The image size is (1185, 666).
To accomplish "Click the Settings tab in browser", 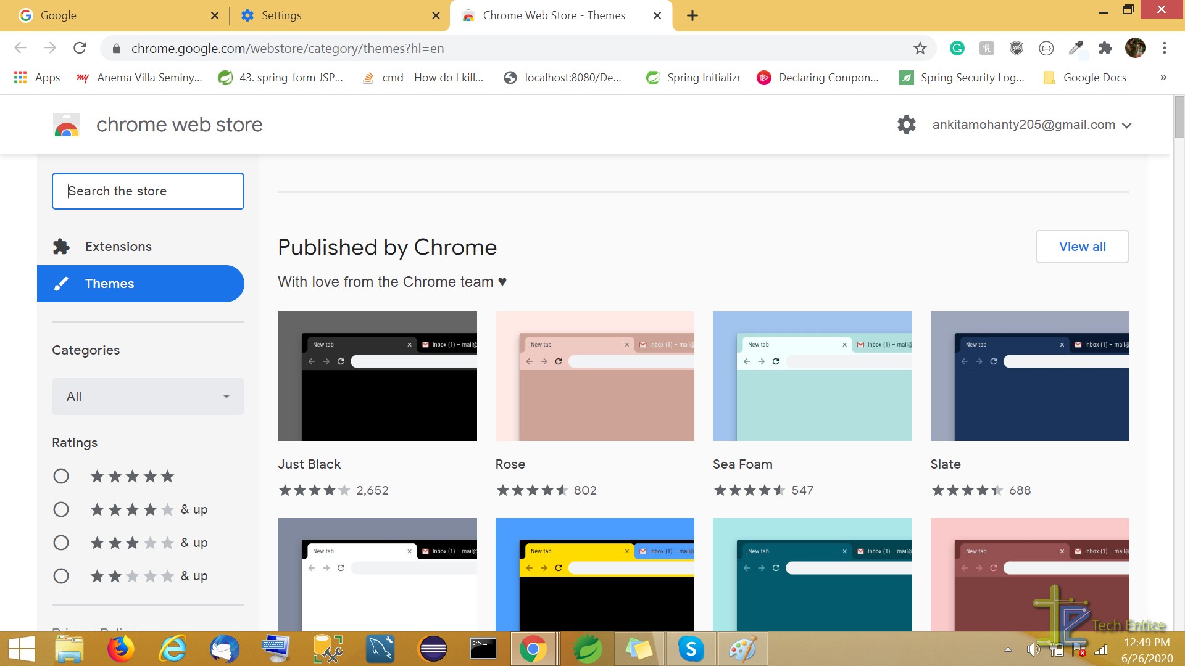I will [x=281, y=15].
